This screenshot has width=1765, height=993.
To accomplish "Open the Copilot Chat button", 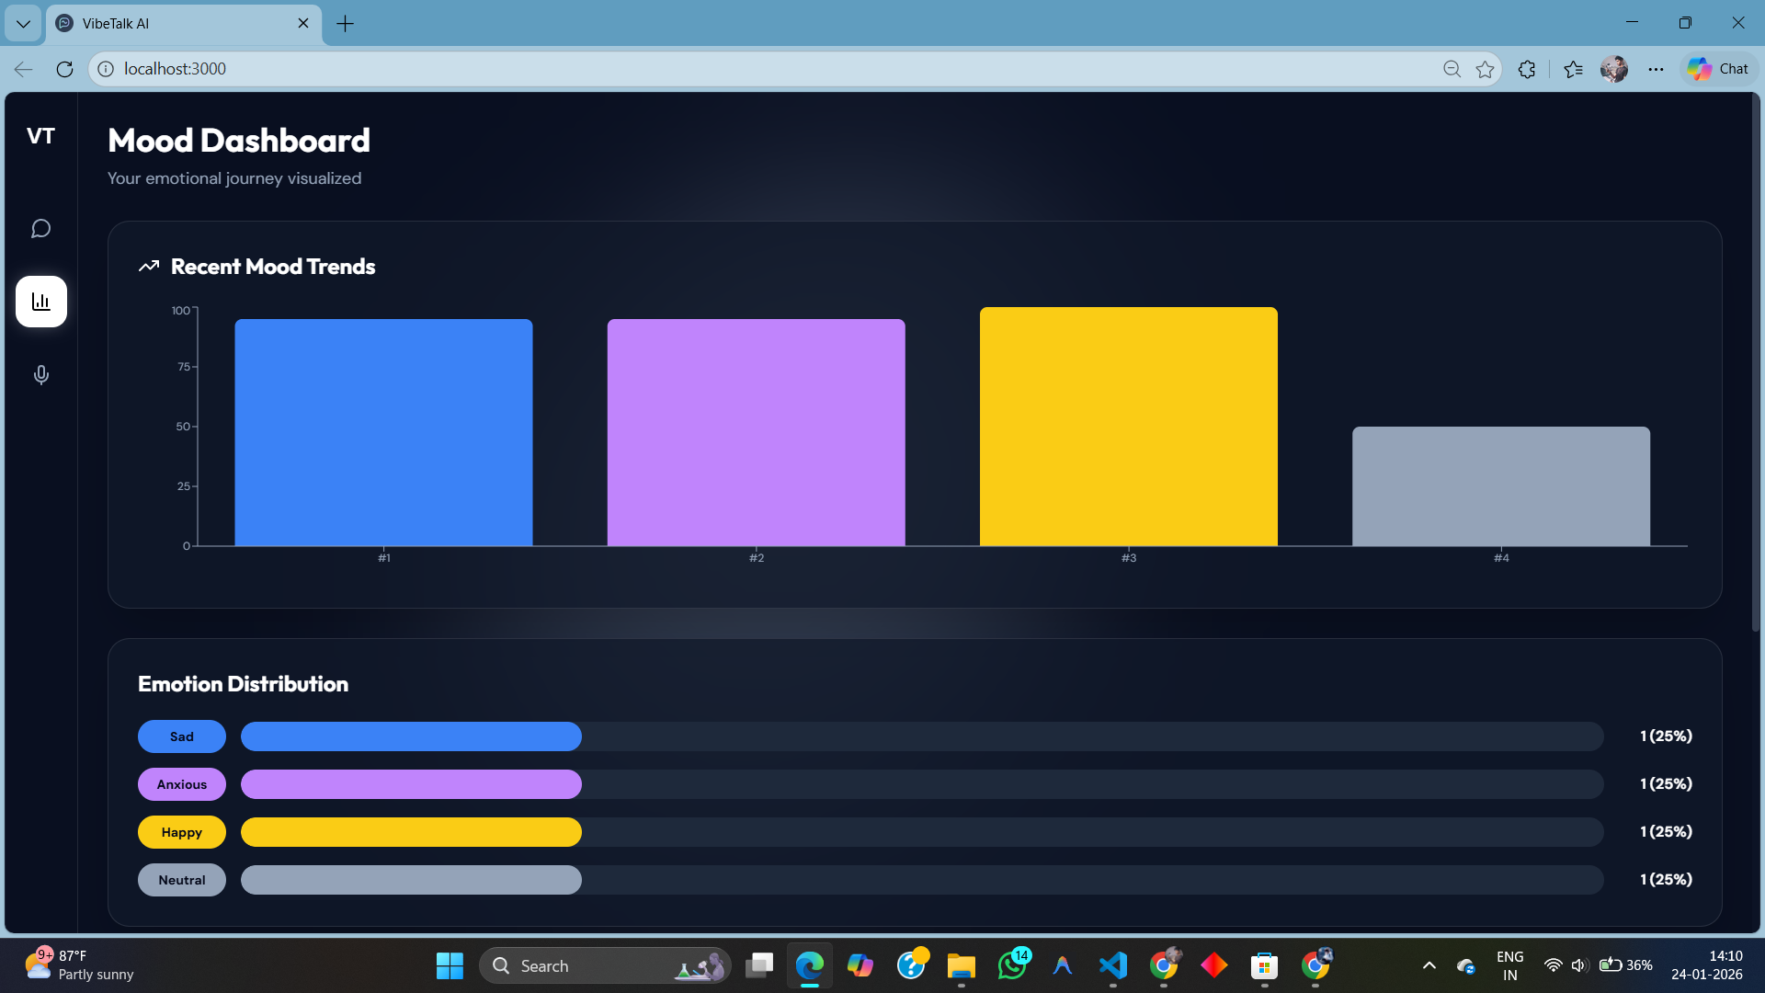I will (x=1718, y=69).
